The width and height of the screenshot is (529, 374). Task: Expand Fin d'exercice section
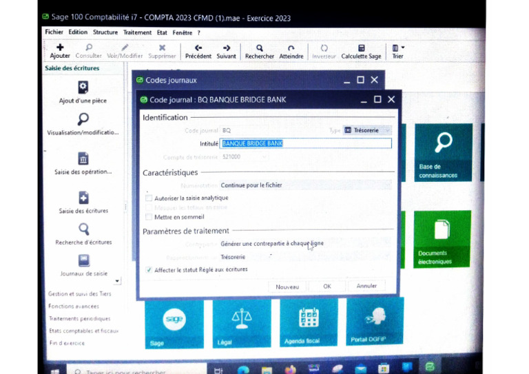(67, 343)
